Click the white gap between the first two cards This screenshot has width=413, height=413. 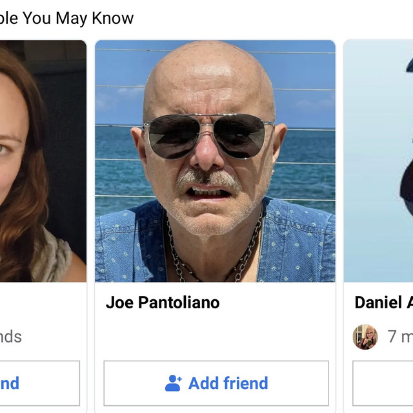coord(91,194)
